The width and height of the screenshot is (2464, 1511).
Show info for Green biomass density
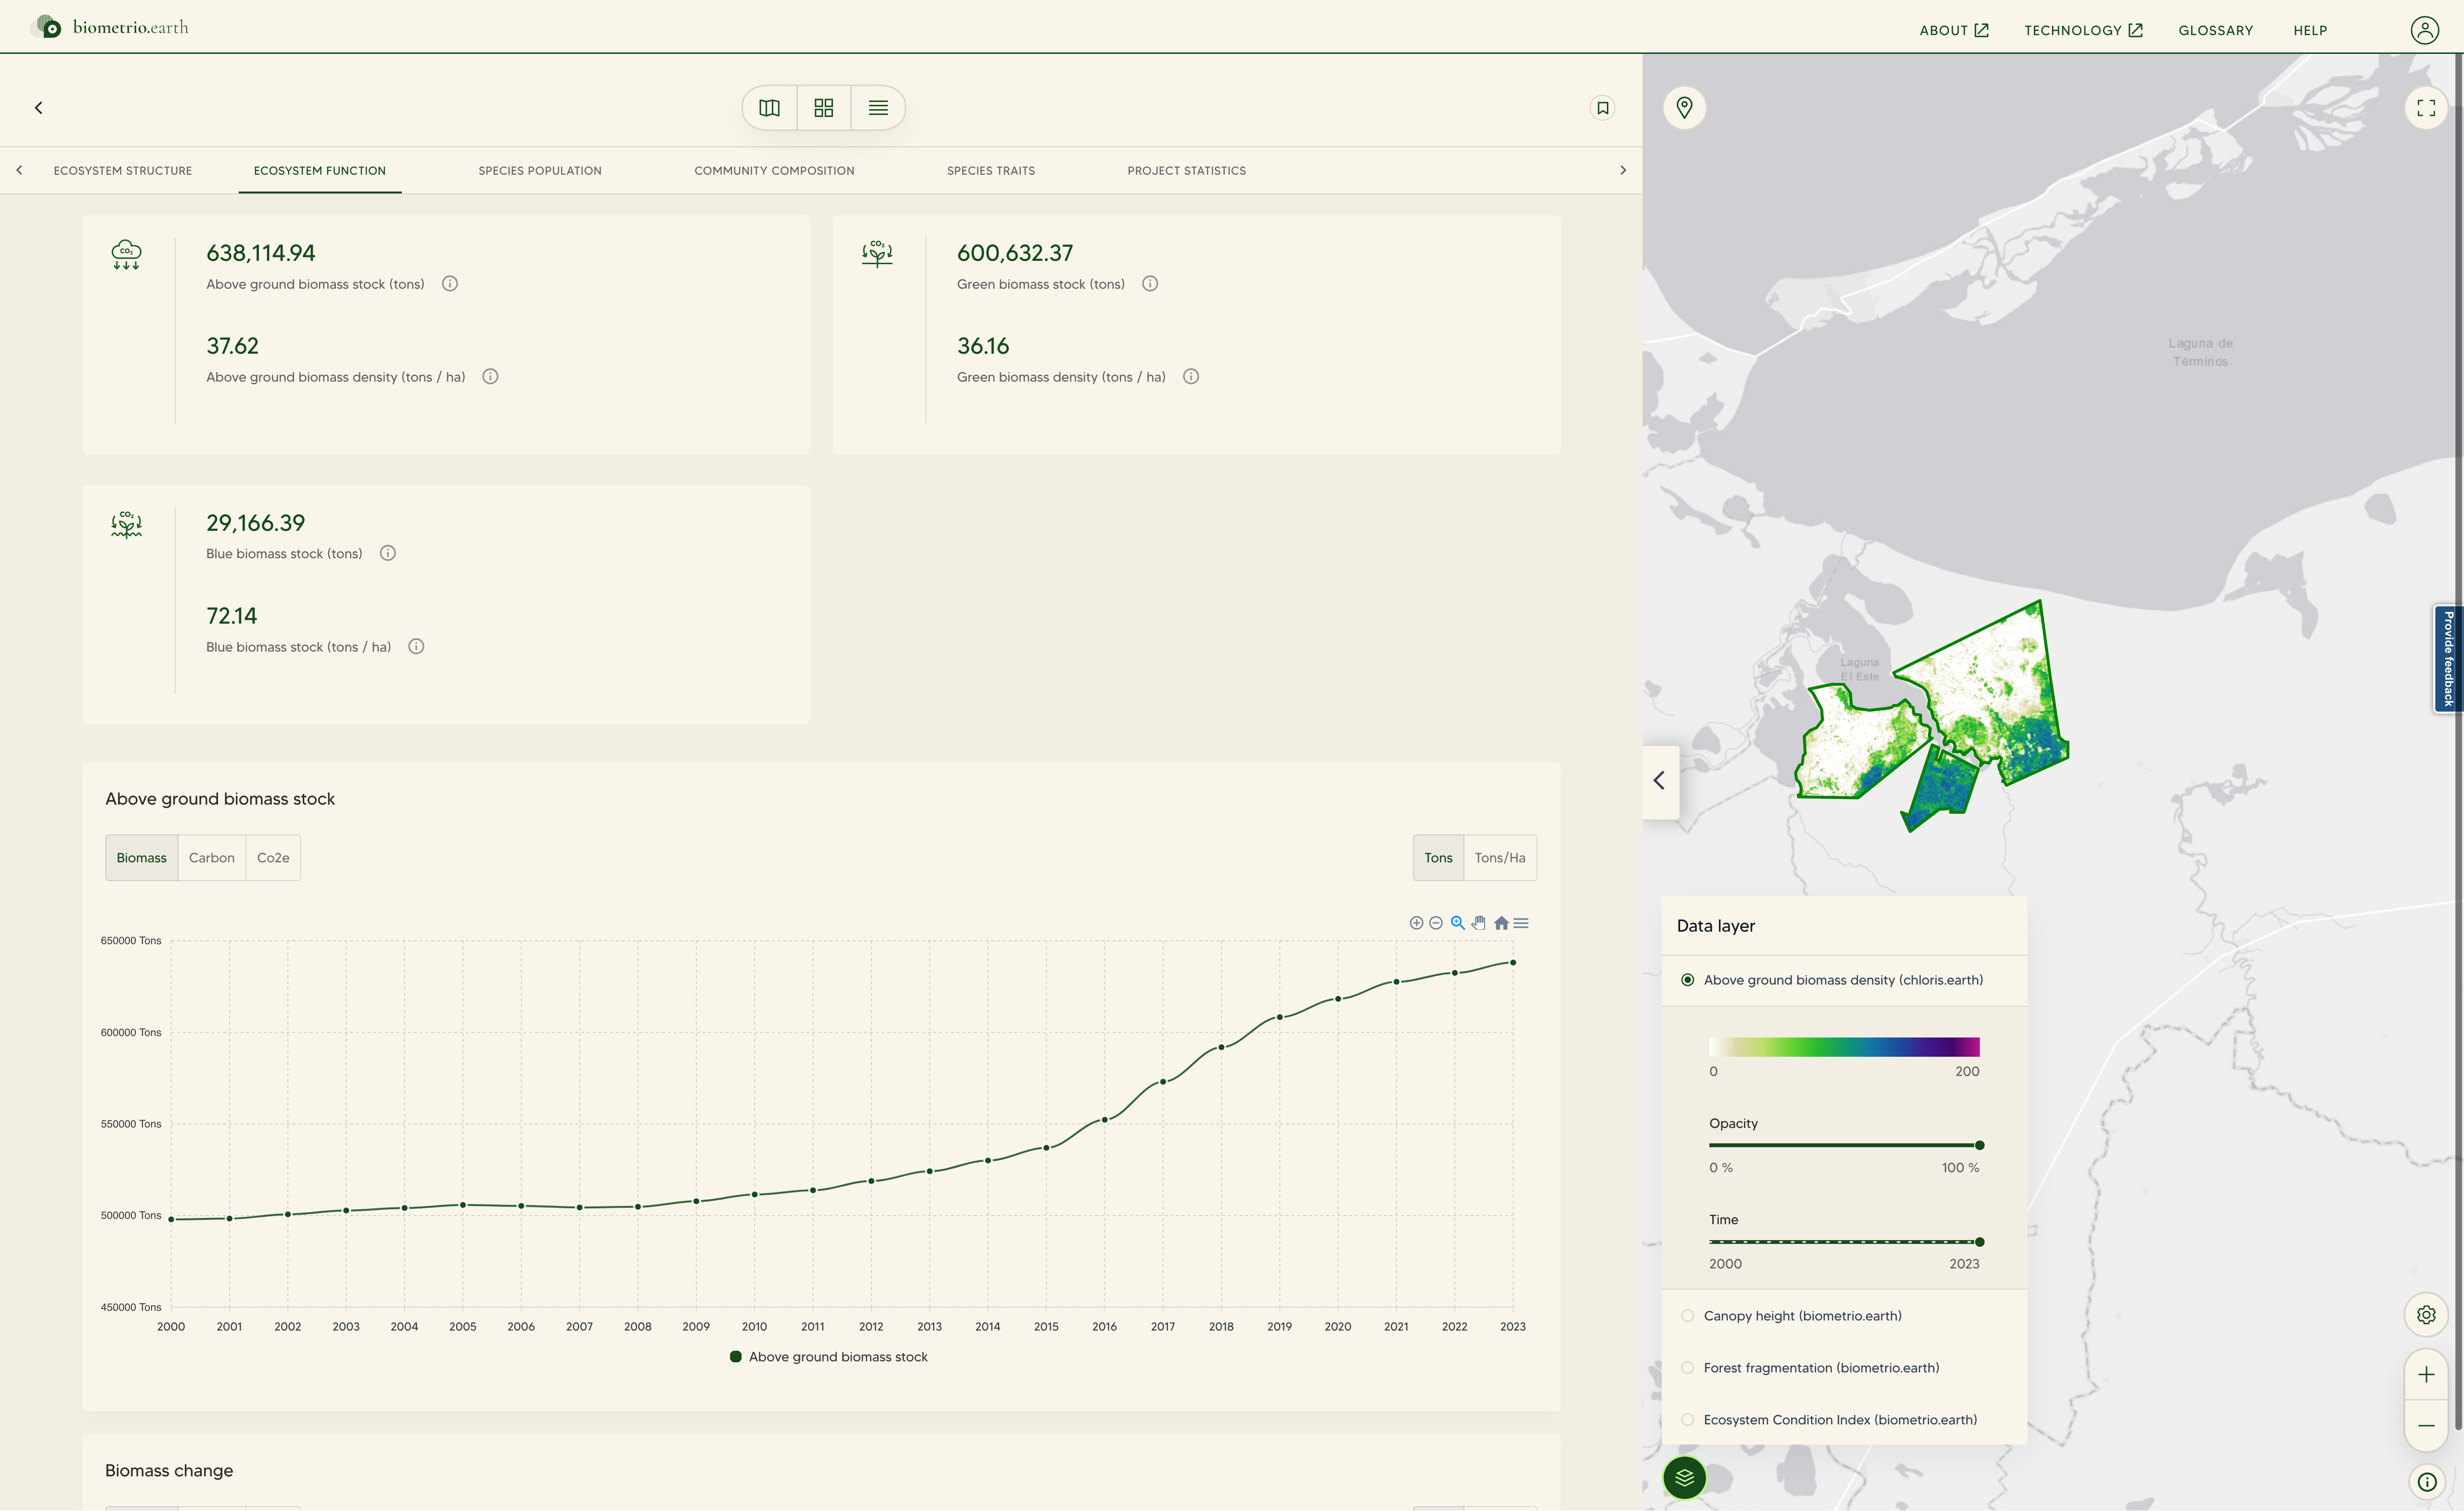(x=1191, y=377)
